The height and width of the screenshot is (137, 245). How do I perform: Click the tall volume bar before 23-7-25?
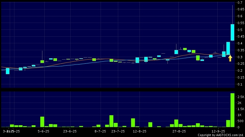111,121
